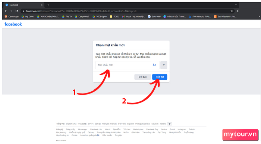261x144 pixels.
Task: Open the Lựa chọn quảng cáo footer link
Action: pos(89,135)
